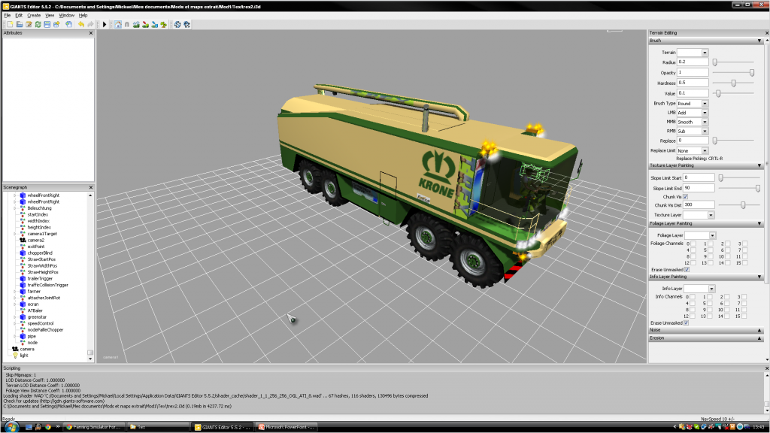Select the terrain blue brush paint icon
The width and height of the screenshot is (770, 433).
tap(155, 24)
